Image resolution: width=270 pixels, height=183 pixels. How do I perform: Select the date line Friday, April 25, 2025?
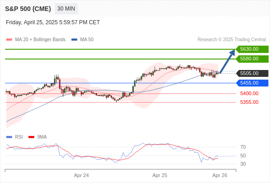[53, 22]
